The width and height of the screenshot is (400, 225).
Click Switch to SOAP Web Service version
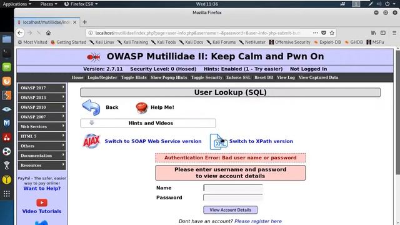tap(153, 141)
